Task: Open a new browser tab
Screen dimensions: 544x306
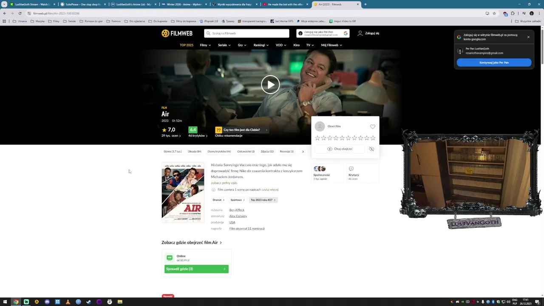Action: [365, 4]
